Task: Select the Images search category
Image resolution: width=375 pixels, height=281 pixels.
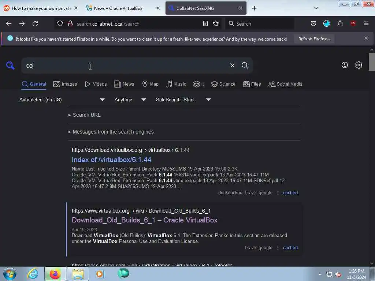Action: (65, 84)
